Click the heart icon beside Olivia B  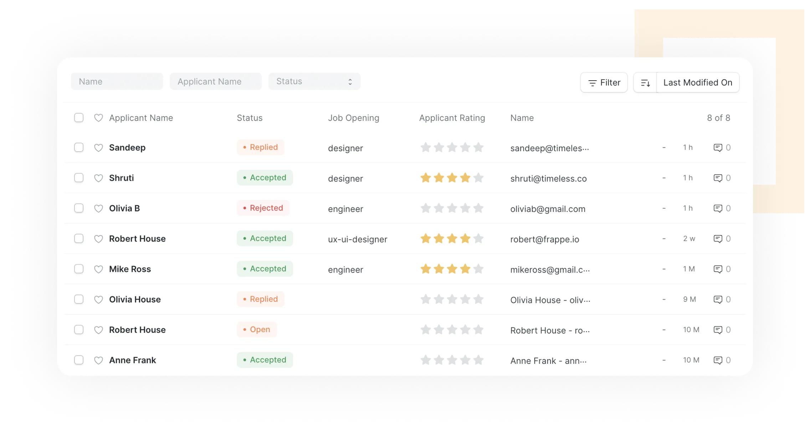98,208
